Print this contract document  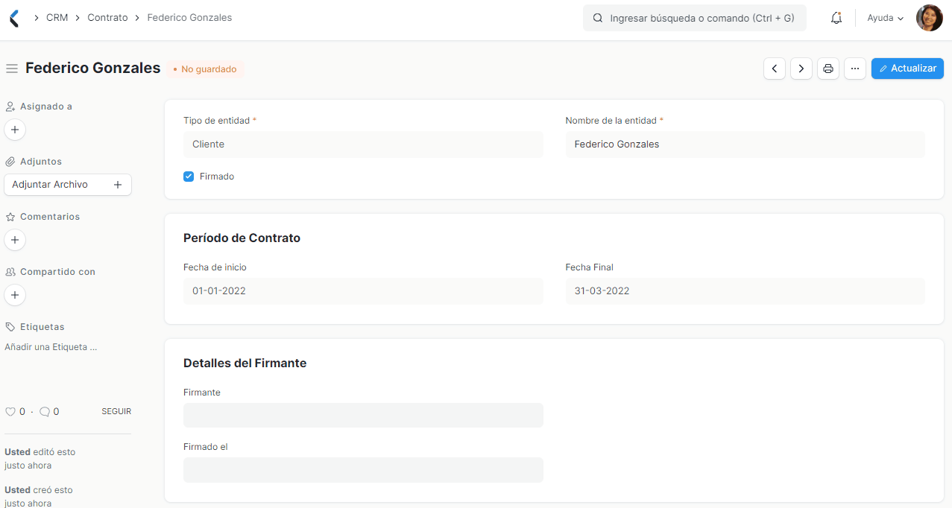(828, 69)
